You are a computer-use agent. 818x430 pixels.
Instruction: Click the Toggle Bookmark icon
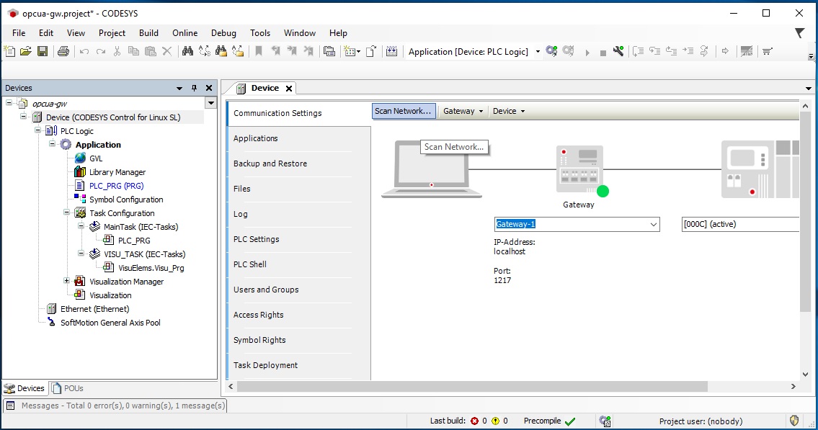point(259,51)
